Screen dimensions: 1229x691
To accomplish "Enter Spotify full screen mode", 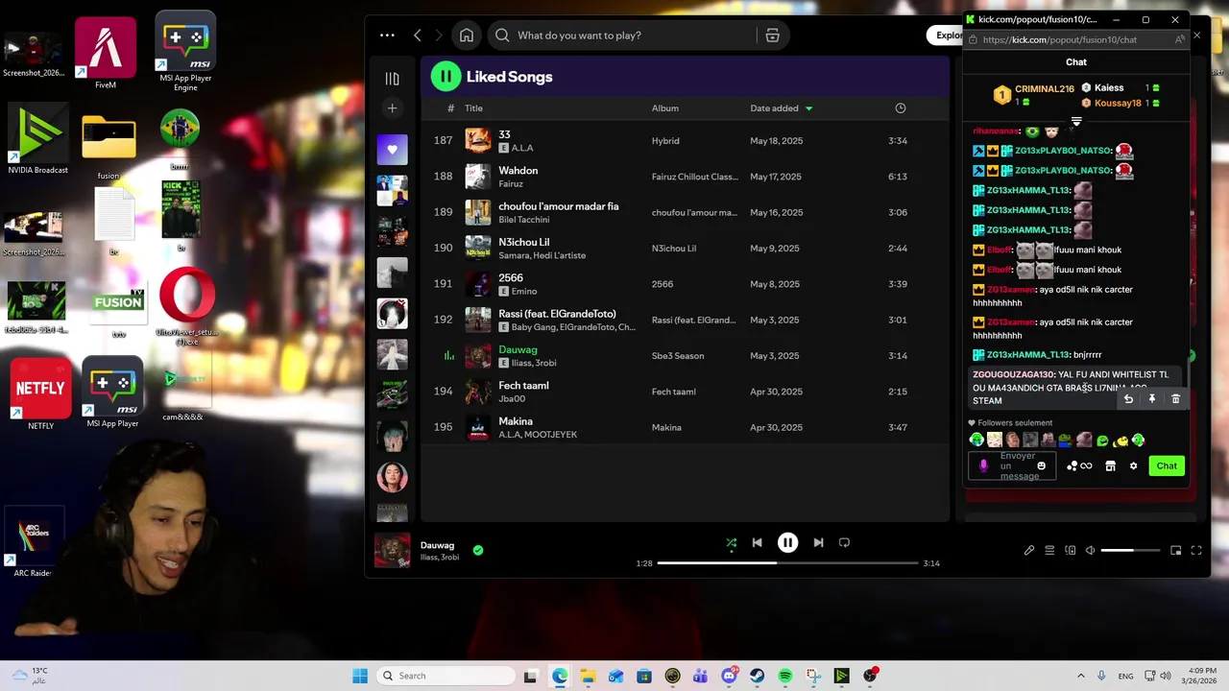I will [1196, 550].
